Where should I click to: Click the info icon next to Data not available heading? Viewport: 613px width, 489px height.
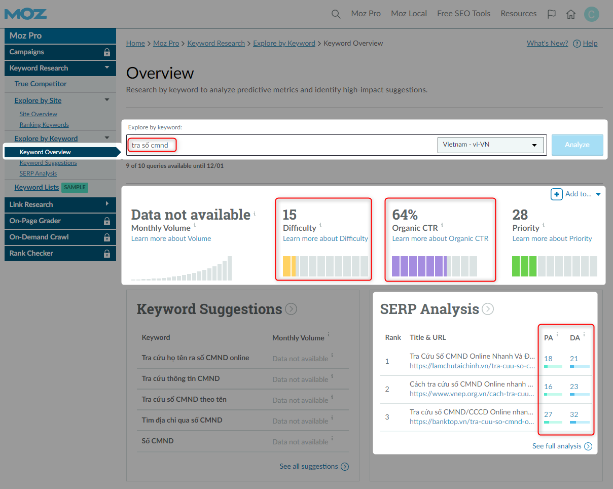[255, 214]
